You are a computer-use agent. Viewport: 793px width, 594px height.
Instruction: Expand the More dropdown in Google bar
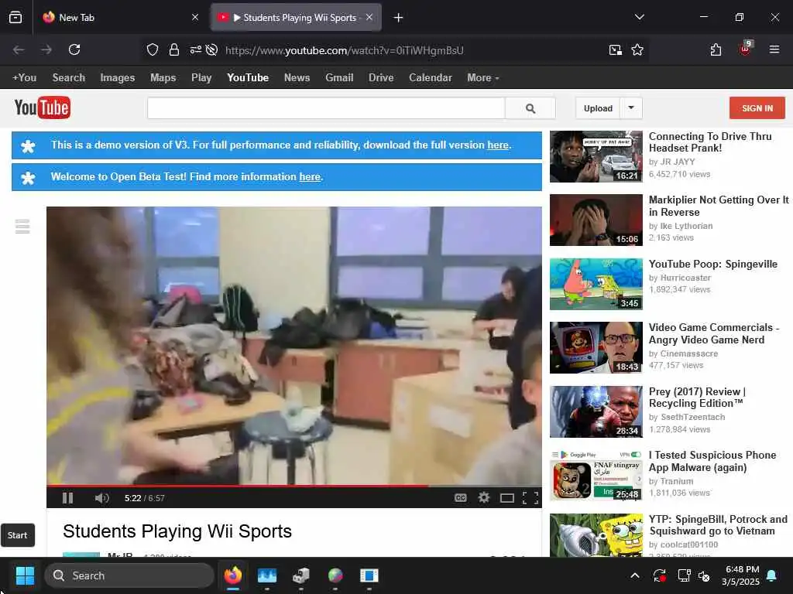482,78
